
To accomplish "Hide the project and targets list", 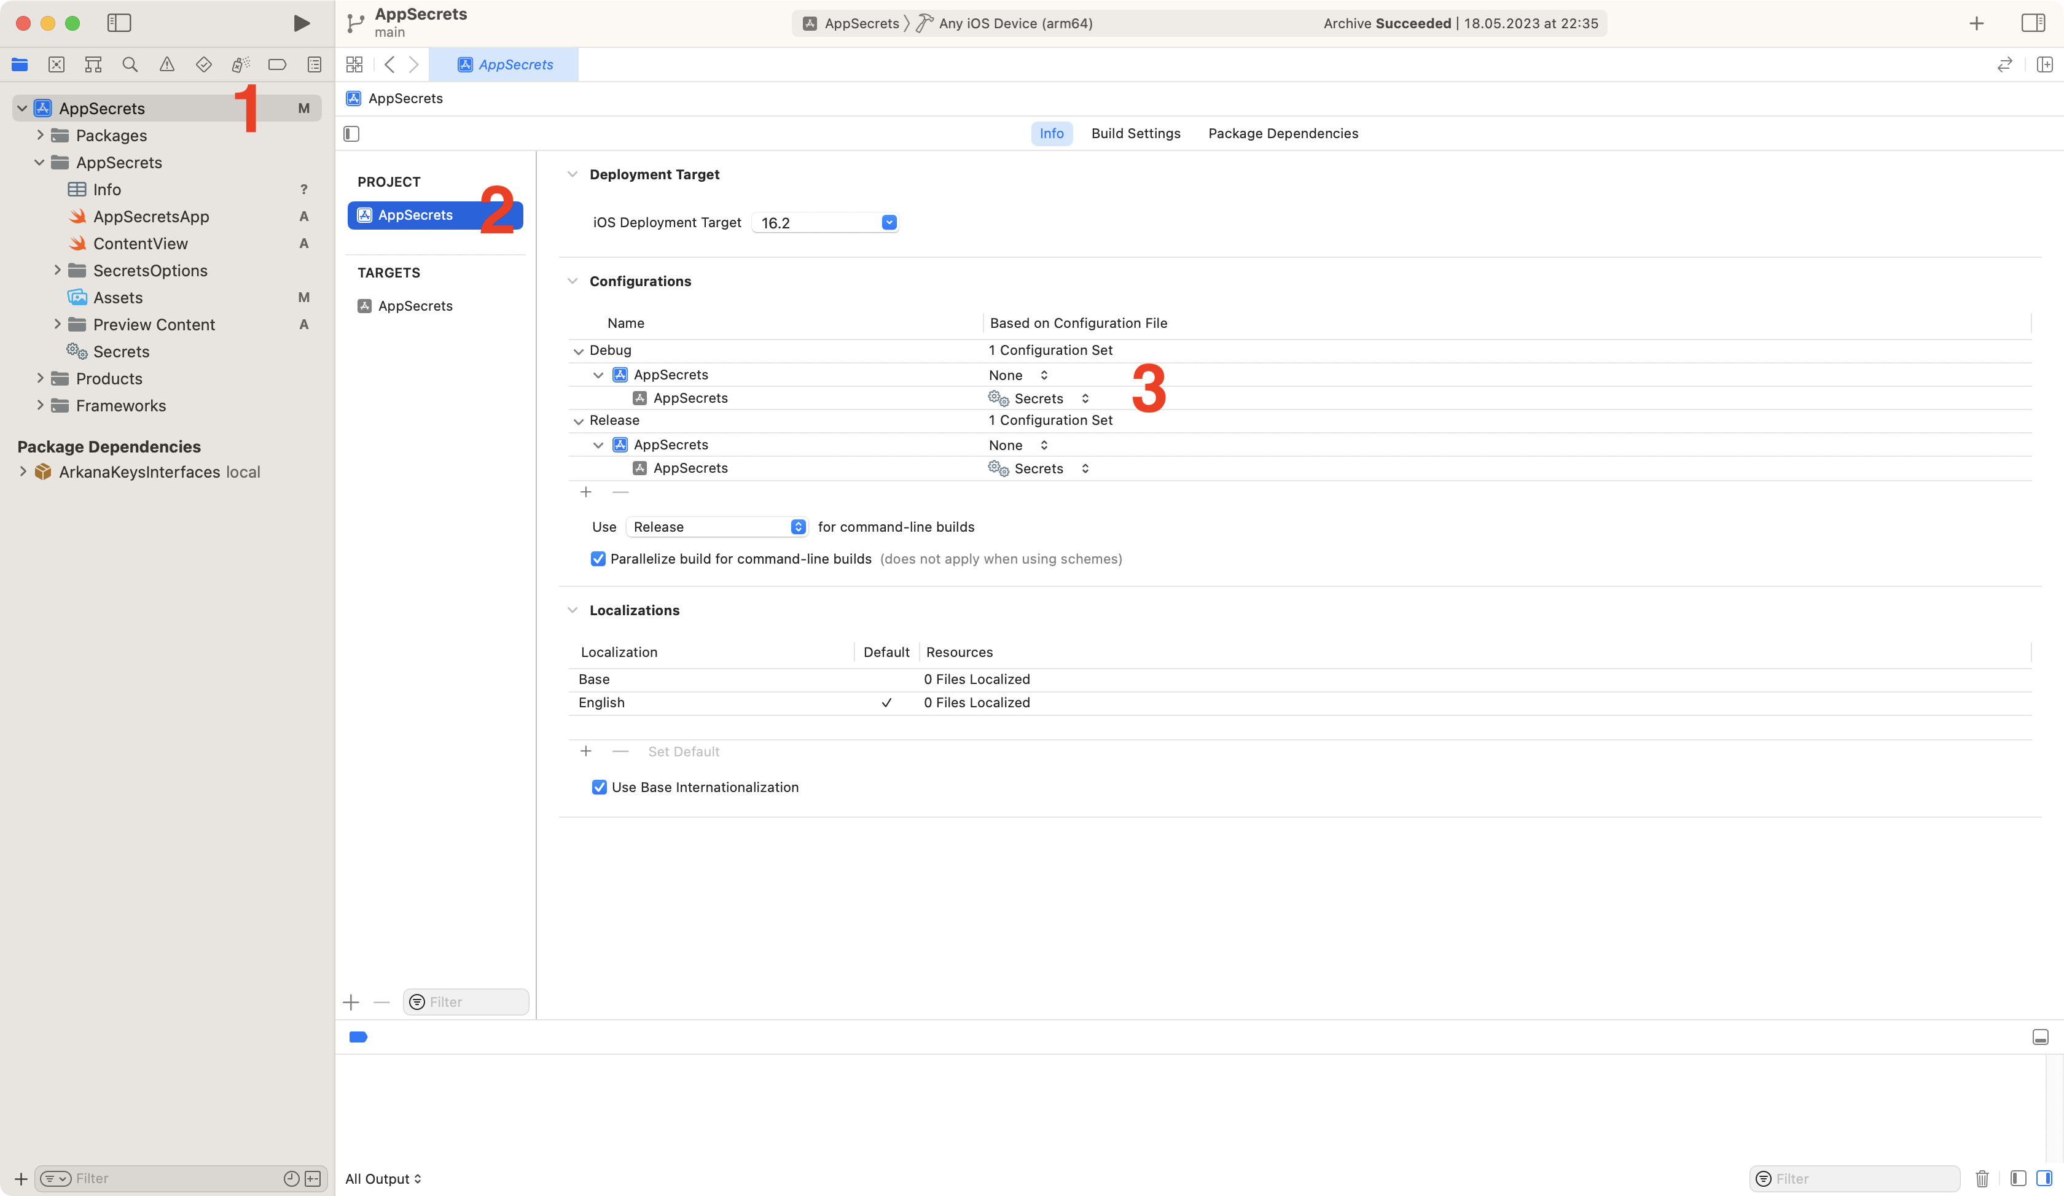I will click(351, 133).
